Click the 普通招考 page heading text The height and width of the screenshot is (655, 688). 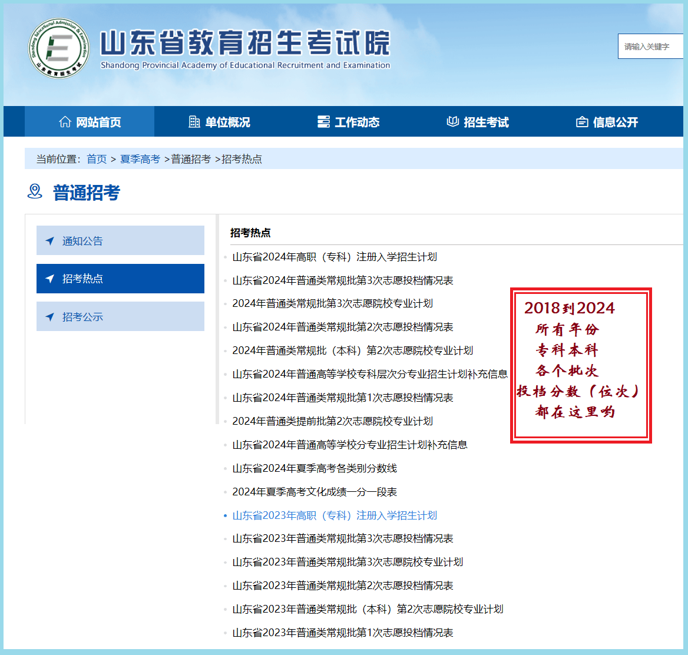pos(87,193)
